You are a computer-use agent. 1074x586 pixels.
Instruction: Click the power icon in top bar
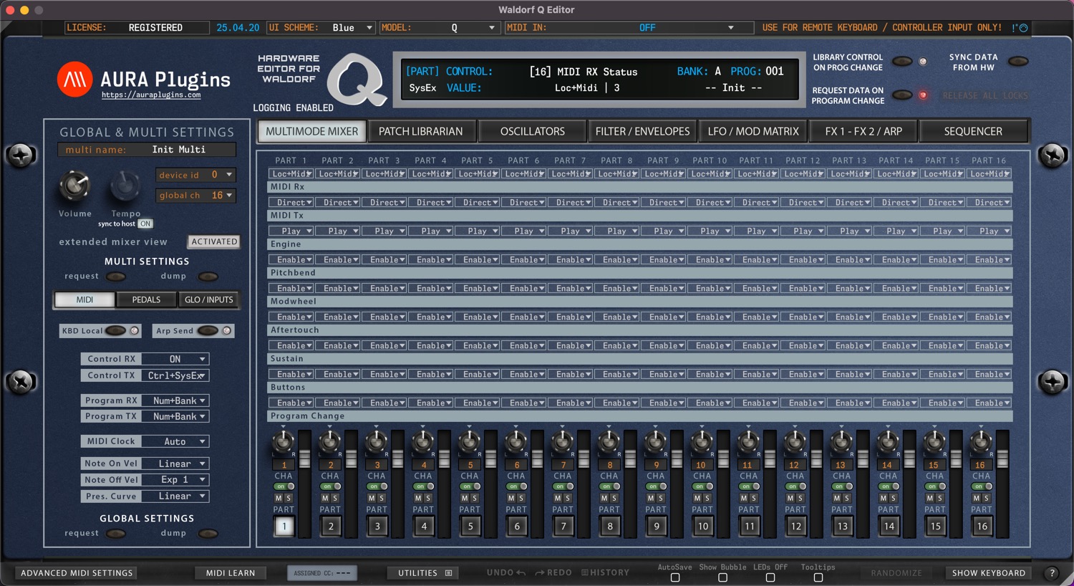[1023, 28]
